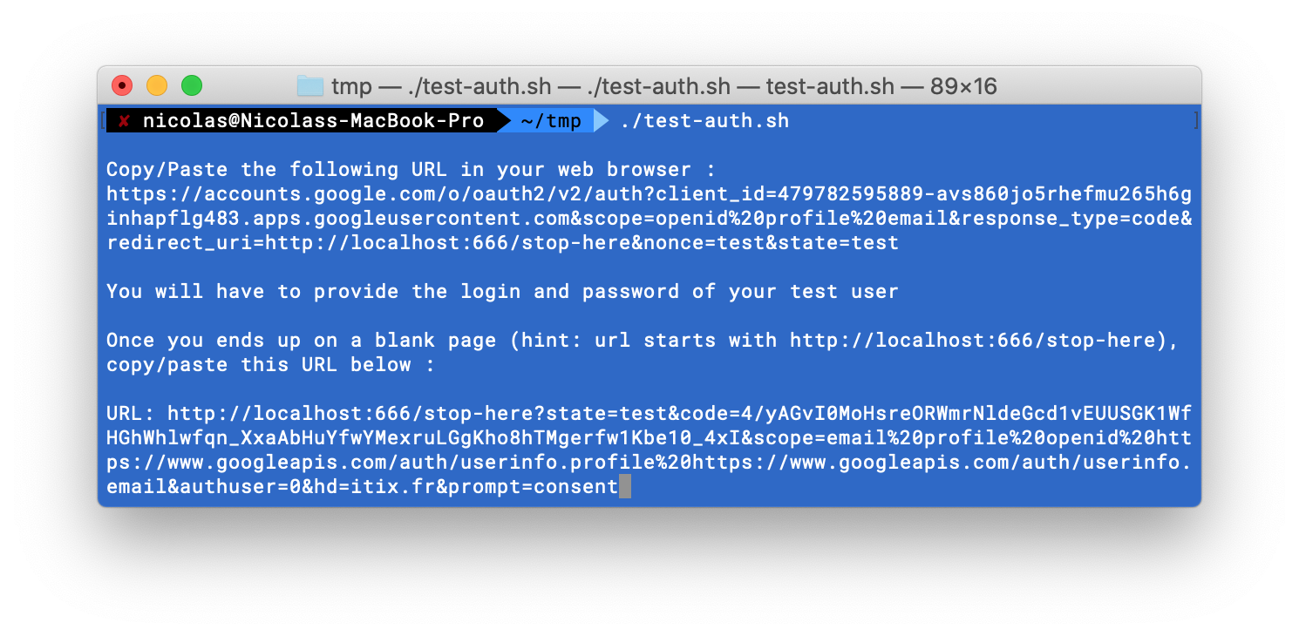The height and width of the screenshot is (636, 1299).
Task: Click the red x status icon in prompt
Action: click(124, 121)
